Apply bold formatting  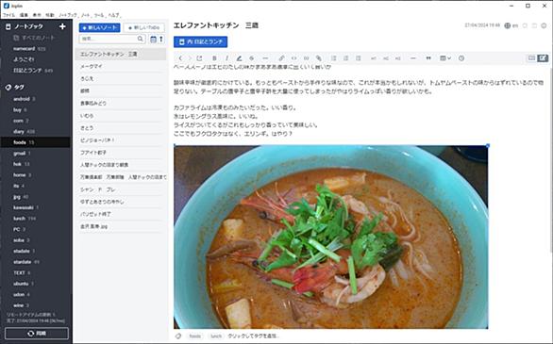click(214, 58)
